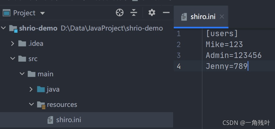Click the Project panel window icon
Image resolution: width=275 pixels, height=129 pixels.
pos(7,13)
